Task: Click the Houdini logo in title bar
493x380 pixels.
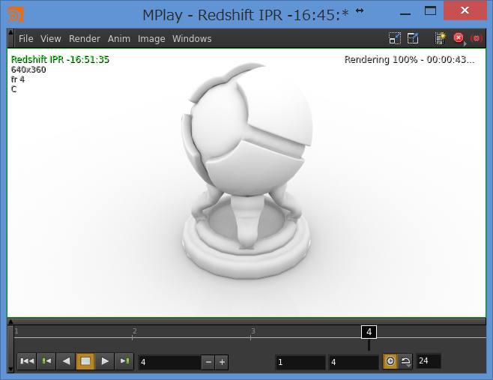Action: (x=16, y=14)
